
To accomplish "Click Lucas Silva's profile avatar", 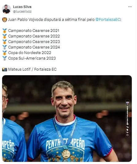I will point(6,9).
